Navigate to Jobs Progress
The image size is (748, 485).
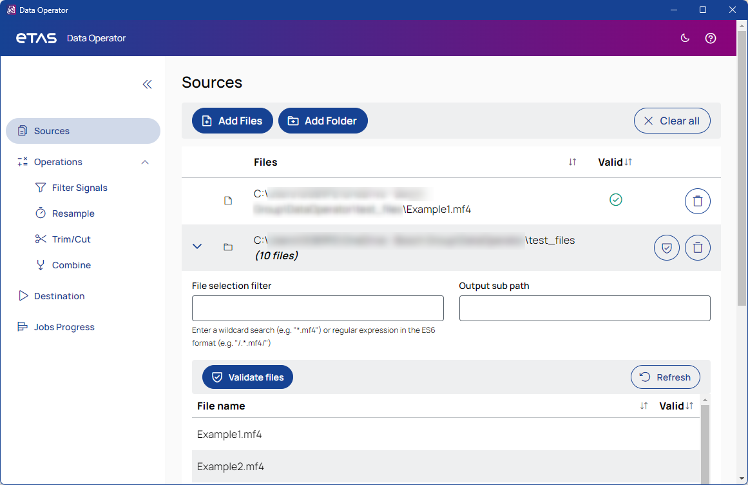64,327
